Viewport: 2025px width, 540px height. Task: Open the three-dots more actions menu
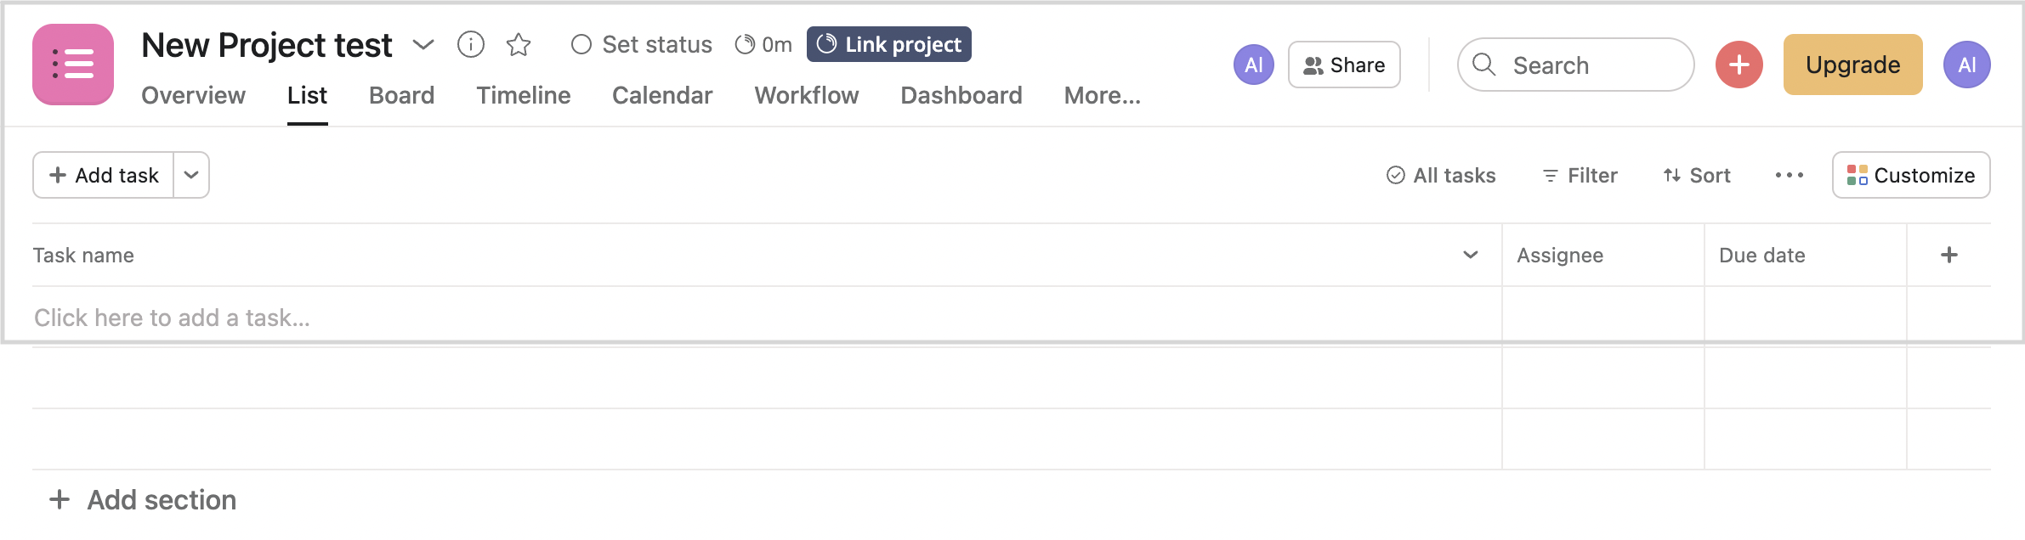click(x=1790, y=175)
